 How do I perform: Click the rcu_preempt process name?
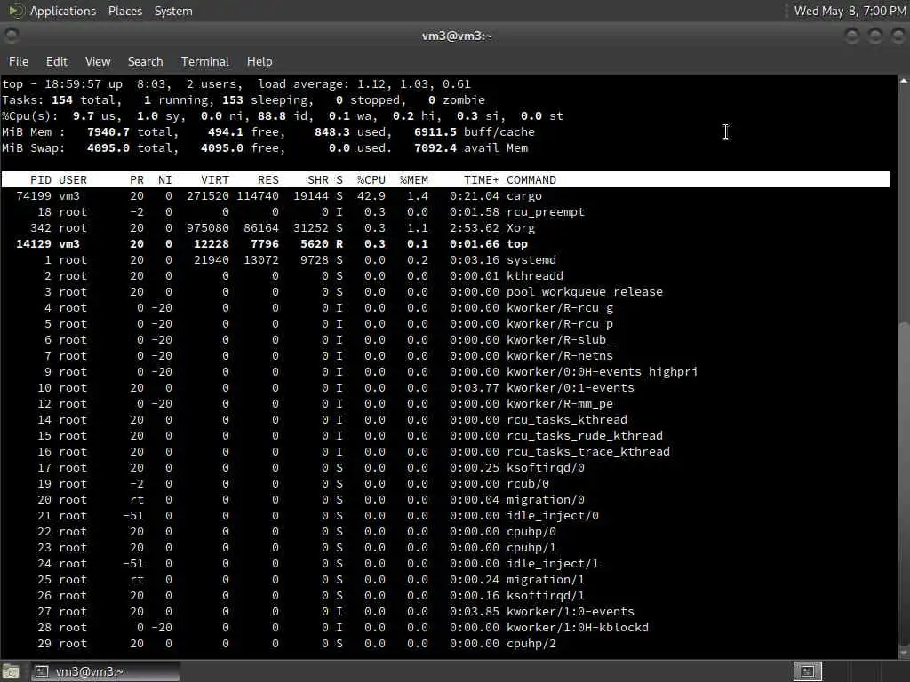545,212
